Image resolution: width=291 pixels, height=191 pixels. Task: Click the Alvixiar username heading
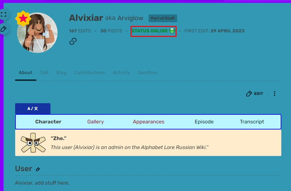click(x=86, y=18)
